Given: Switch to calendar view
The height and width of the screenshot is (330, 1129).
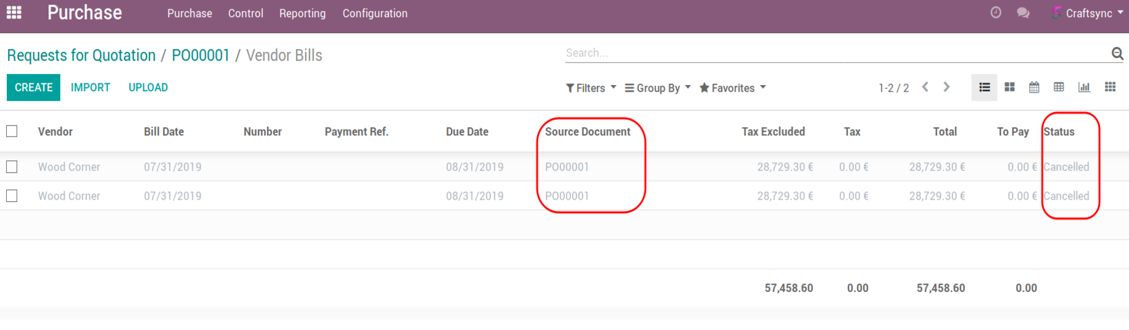Looking at the screenshot, I should click(1034, 88).
